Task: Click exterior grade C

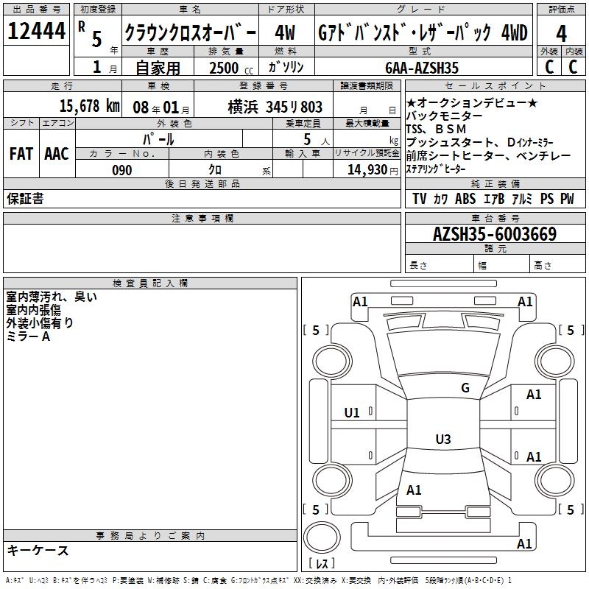Action: pos(549,67)
